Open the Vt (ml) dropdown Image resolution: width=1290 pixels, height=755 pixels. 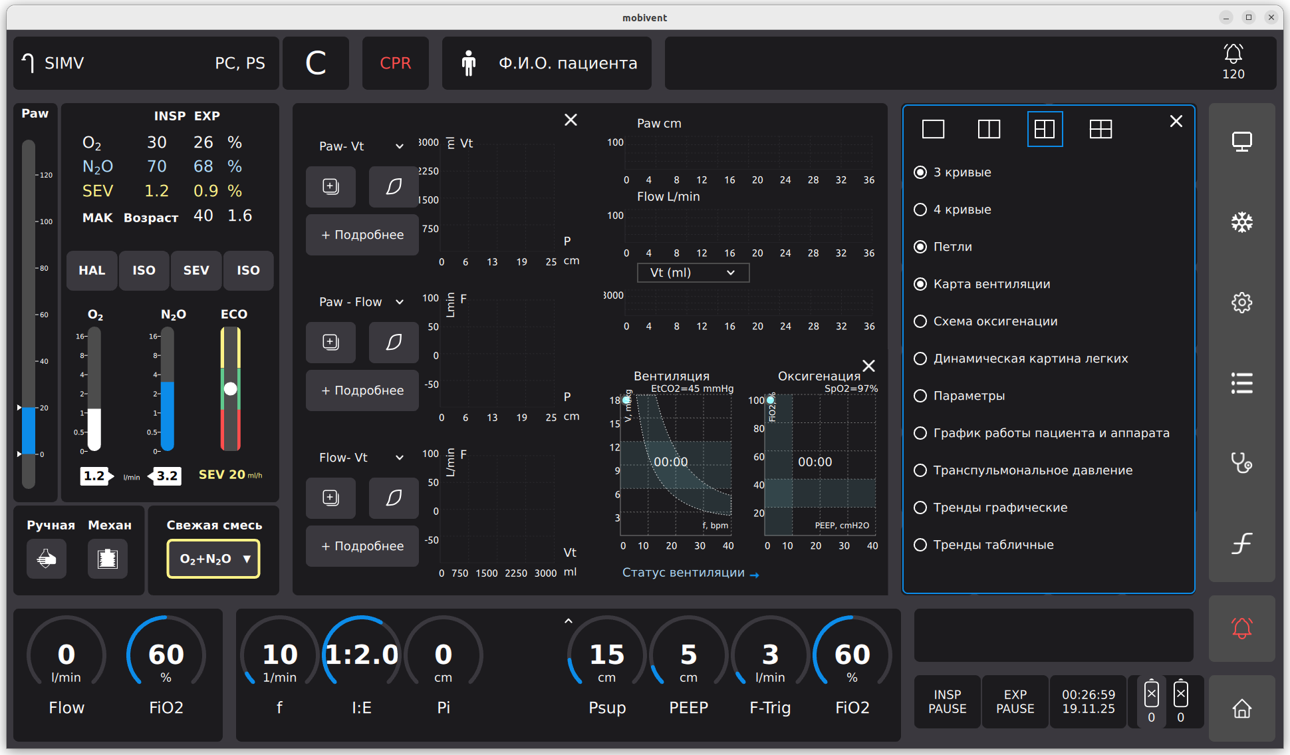[693, 273]
